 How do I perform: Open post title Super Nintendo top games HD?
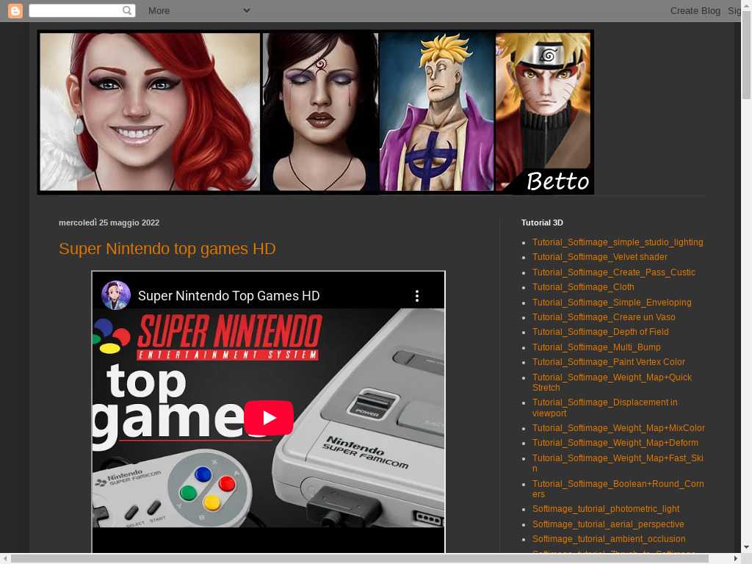[x=167, y=249]
